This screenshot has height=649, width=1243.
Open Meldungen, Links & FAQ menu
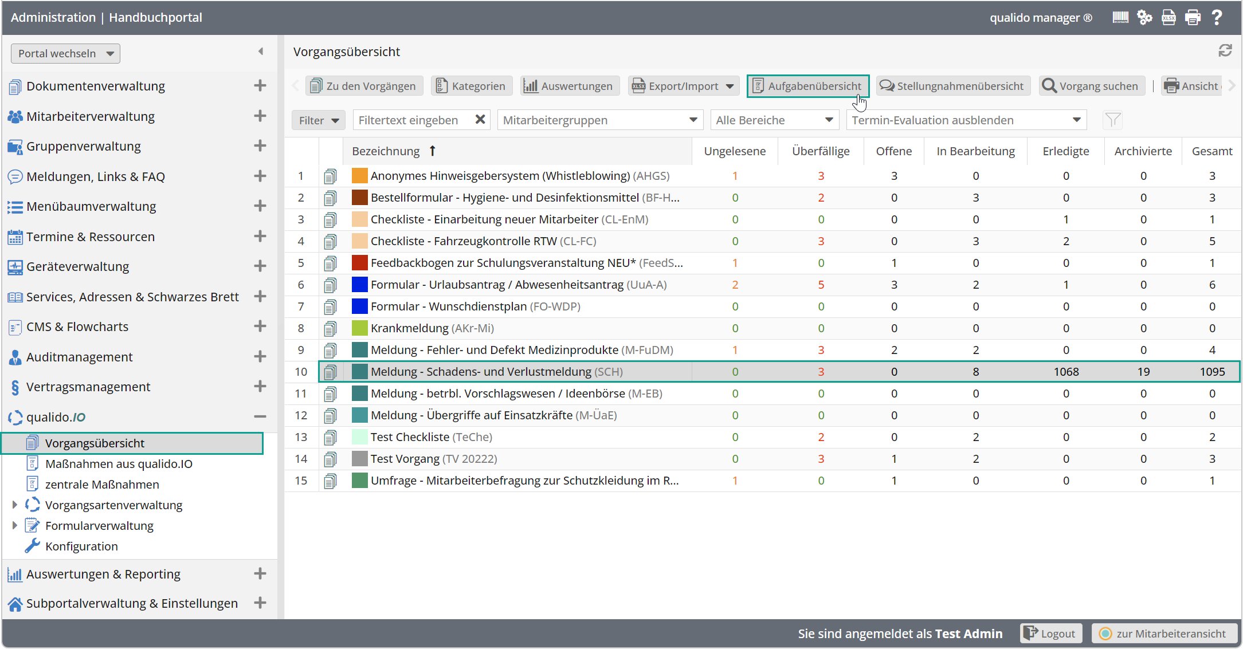[96, 176]
